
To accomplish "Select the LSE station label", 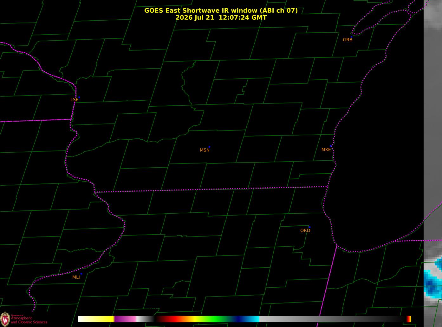I will [x=74, y=100].
